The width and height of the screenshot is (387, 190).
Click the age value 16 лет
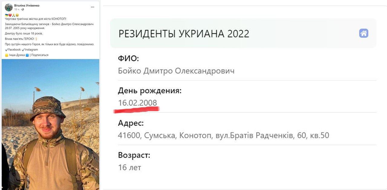[x=129, y=167]
